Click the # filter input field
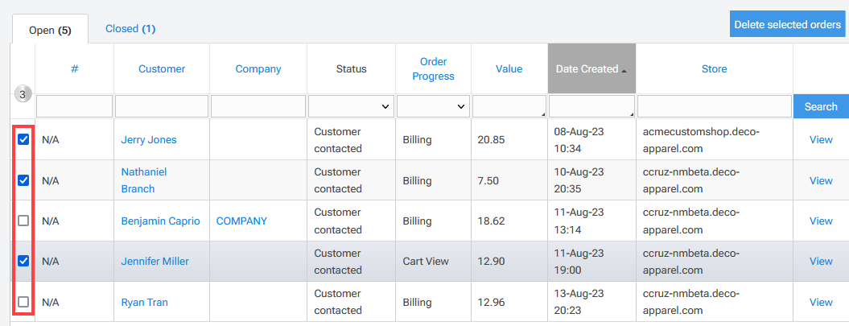 75,107
